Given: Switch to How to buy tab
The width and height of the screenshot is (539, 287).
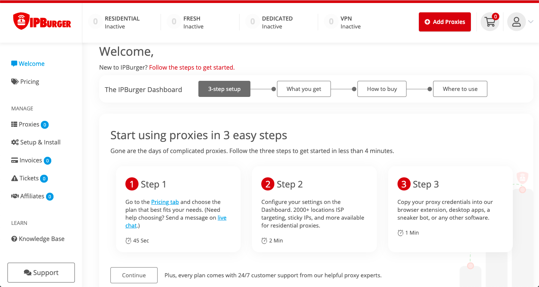Looking at the screenshot, I should point(382,89).
